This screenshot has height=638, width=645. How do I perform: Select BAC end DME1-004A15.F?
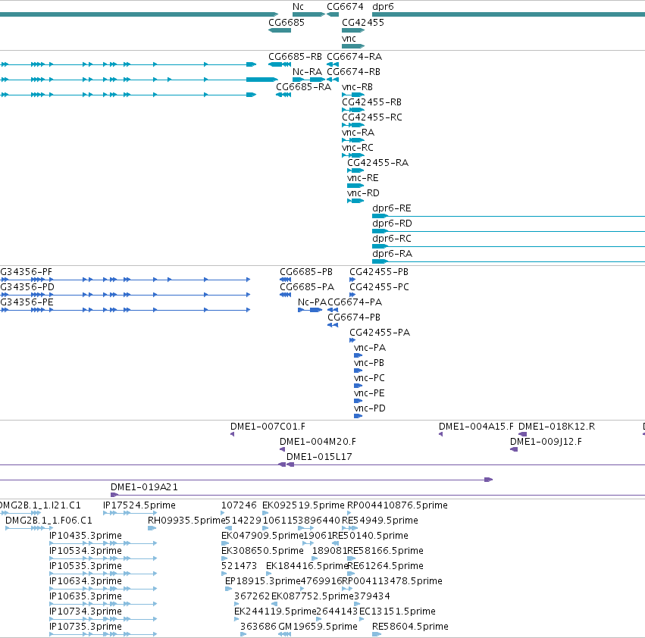click(476, 426)
